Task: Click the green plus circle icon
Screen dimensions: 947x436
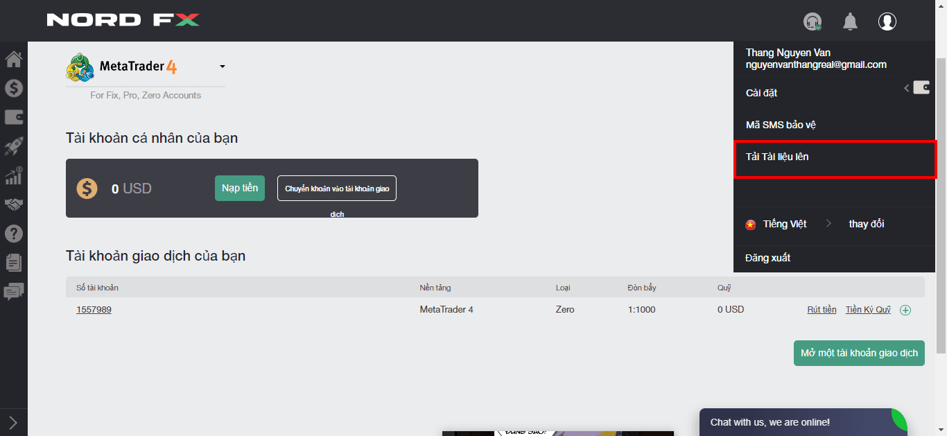Action: [x=905, y=310]
